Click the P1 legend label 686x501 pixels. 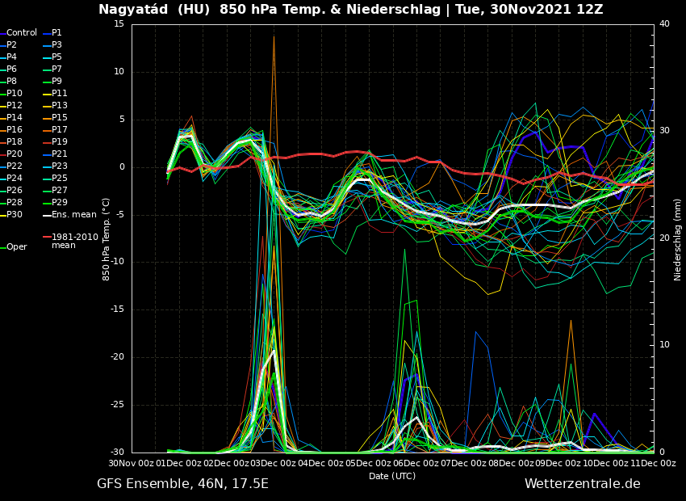[56, 33]
